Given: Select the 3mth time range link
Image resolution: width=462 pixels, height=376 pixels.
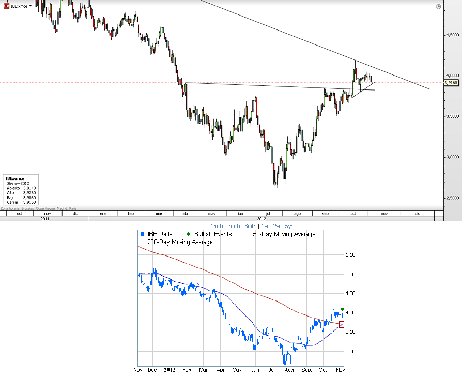Looking at the screenshot, I should pos(234,226).
